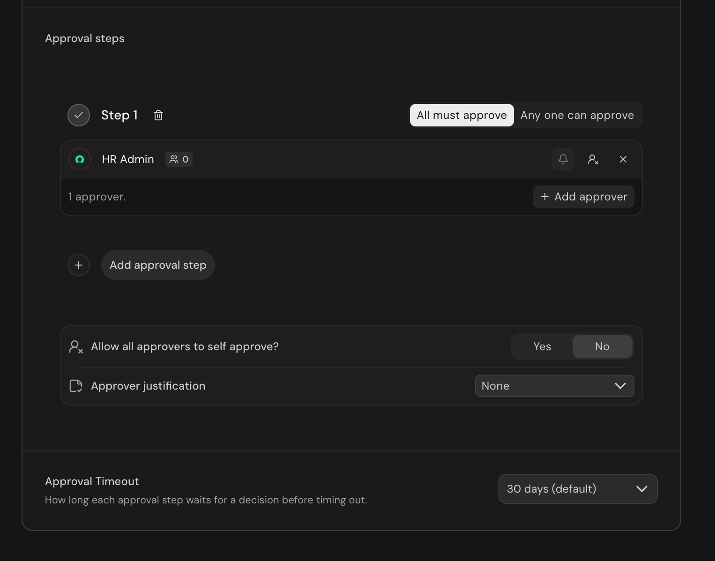Click Add approval step button
This screenshot has width=715, height=561.
[158, 265]
